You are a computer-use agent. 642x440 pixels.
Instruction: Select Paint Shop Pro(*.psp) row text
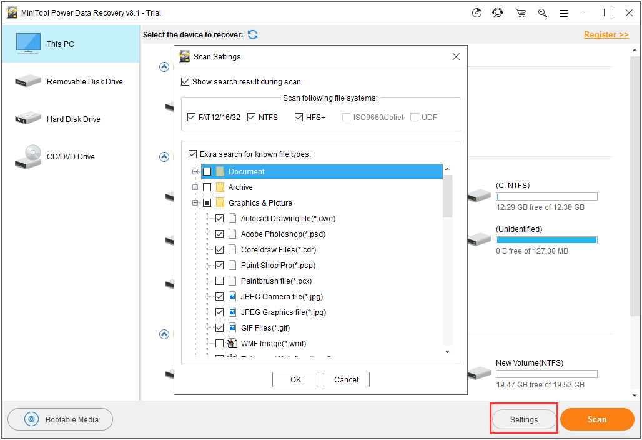(x=278, y=266)
